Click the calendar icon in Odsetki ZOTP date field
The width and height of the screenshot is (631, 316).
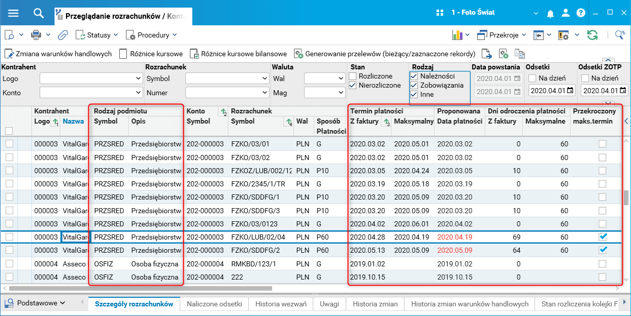click(x=623, y=91)
